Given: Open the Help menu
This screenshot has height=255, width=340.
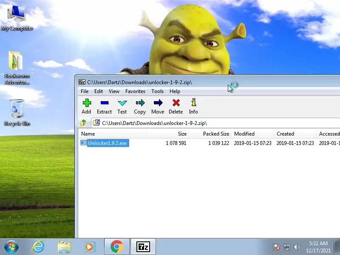Looking at the screenshot, I should pos(175,91).
